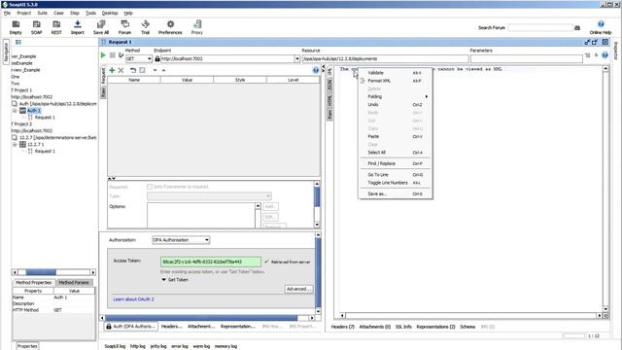Click the Access Token input field
The image size is (622, 350).
(210, 262)
